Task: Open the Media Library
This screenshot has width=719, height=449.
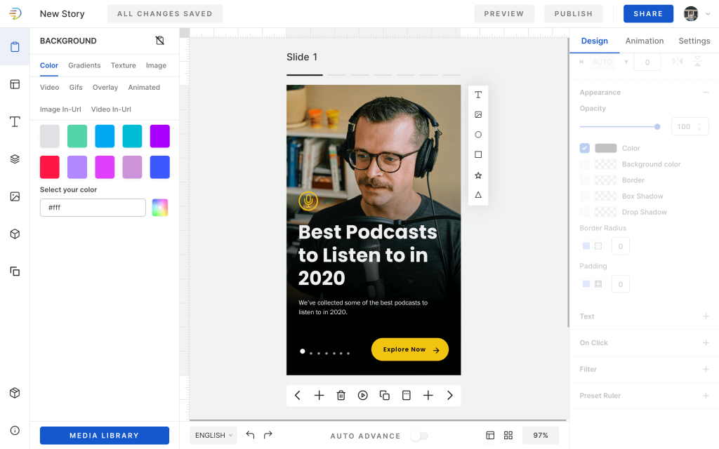Action: (x=104, y=435)
